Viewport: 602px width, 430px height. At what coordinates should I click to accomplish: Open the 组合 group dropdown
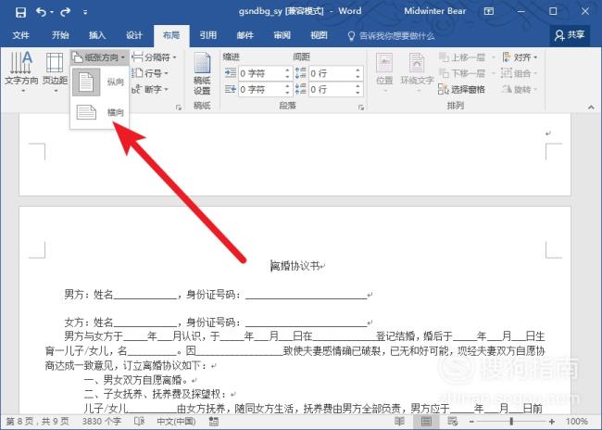click(x=520, y=73)
